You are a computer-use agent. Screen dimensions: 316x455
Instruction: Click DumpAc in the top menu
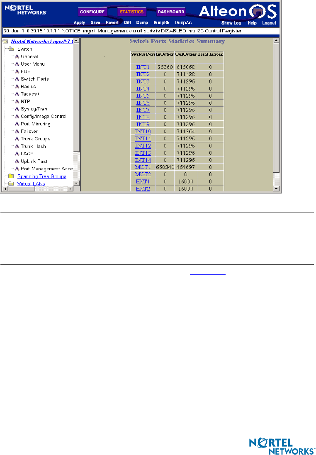click(183, 23)
